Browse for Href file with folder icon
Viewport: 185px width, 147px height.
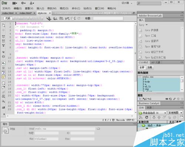pyautogui.click(x=98, y=129)
